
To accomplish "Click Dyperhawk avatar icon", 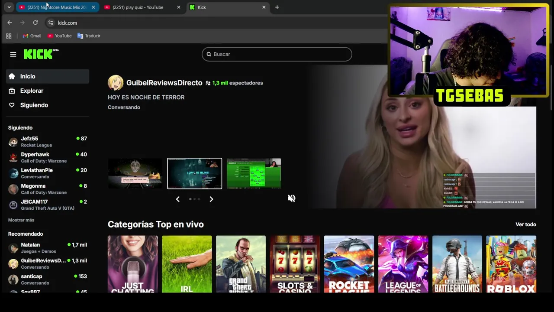I will [x=13, y=157].
